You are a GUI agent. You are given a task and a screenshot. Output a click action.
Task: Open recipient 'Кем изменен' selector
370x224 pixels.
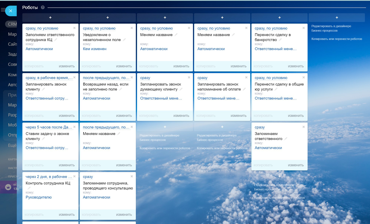[95, 49]
